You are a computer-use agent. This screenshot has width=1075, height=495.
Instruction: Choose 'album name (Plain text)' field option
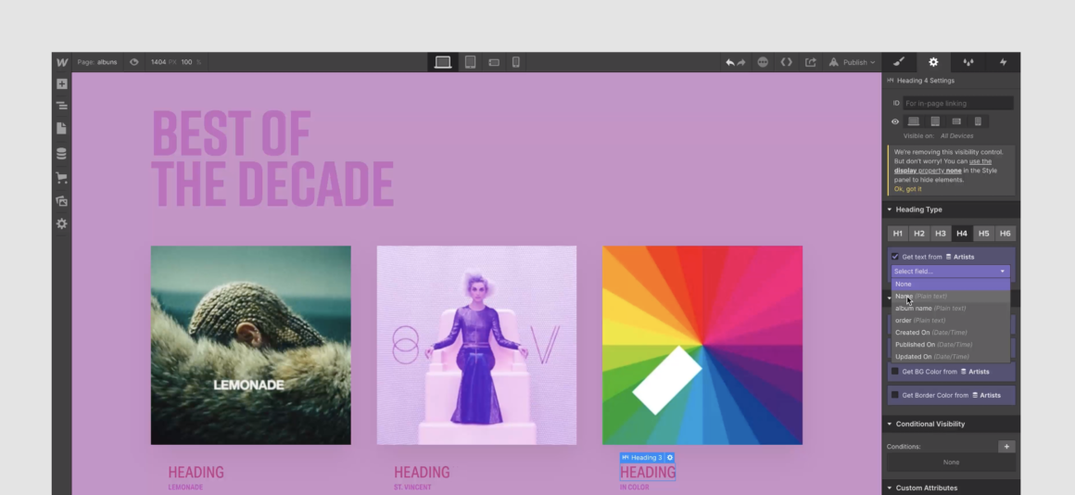(950, 309)
